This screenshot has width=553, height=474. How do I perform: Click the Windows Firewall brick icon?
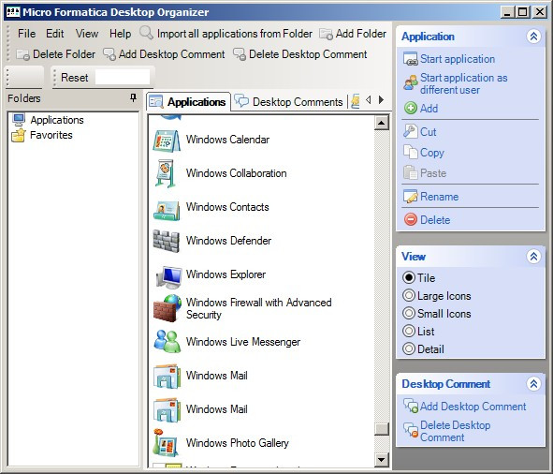click(x=167, y=308)
